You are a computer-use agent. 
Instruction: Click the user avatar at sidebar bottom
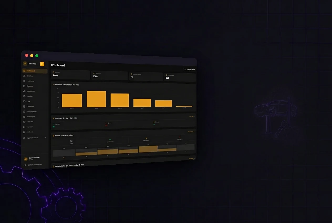(26, 159)
